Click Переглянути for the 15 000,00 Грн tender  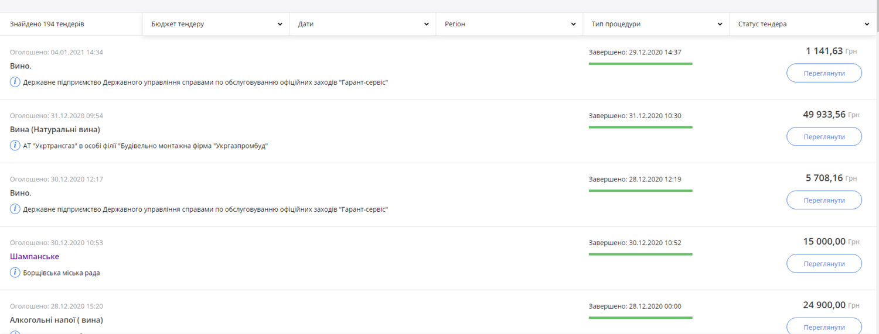[x=824, y=263]
